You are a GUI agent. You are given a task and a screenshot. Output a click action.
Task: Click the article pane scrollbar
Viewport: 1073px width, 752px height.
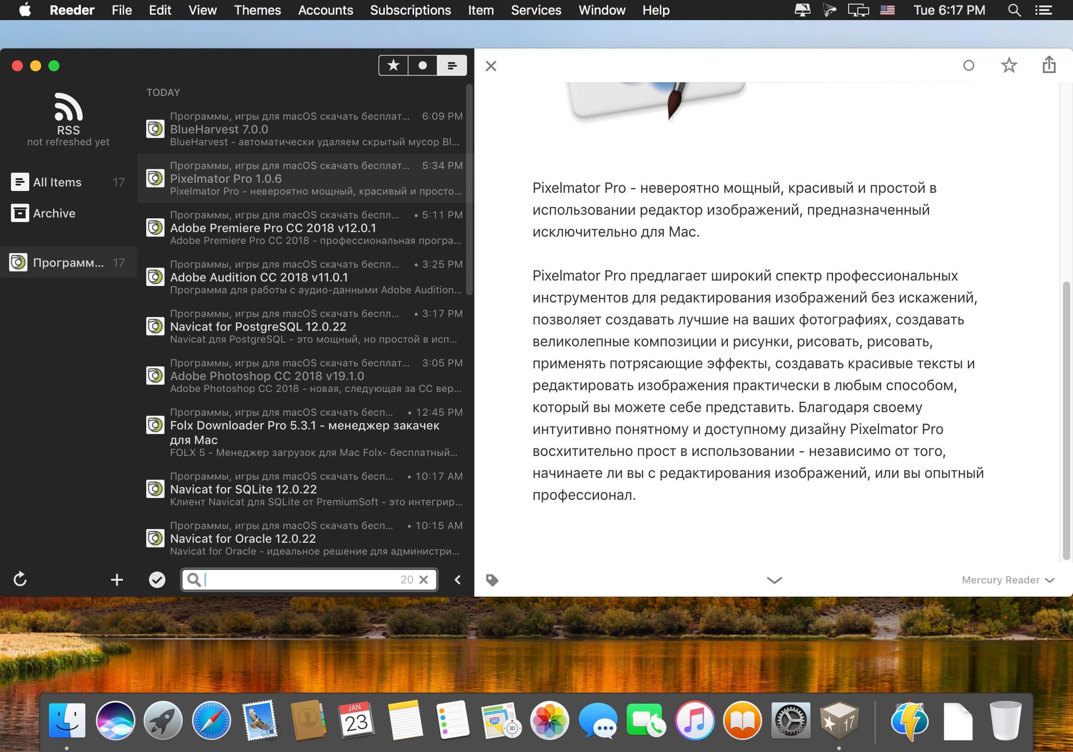[1066, 420]
